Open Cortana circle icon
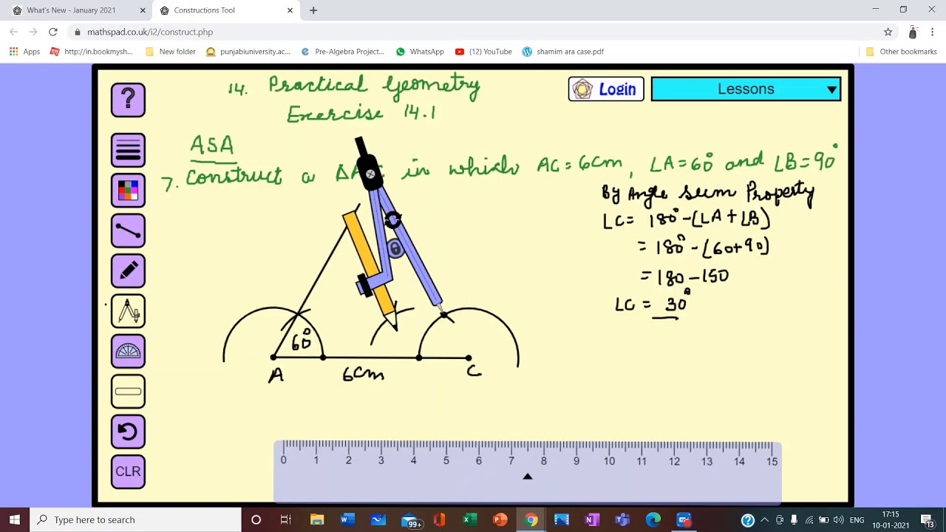 click(256, 520)
